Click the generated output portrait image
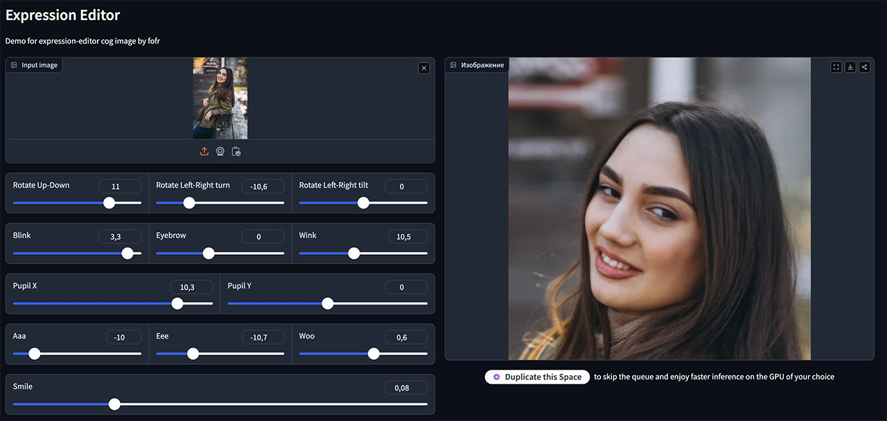The height and width of the screenshot is (421, 887). 660,208
